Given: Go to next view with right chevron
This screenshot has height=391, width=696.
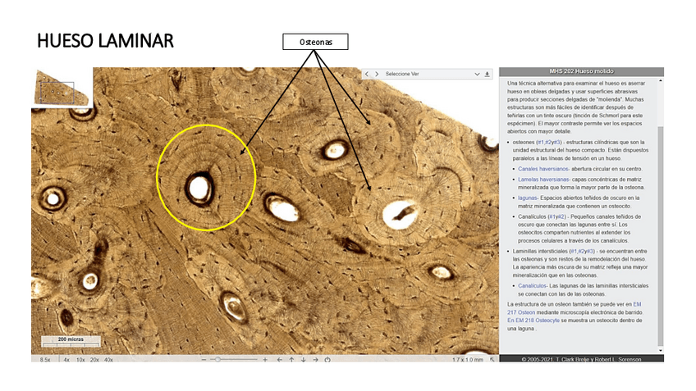Looking at the screenshot, I should 377,74.
